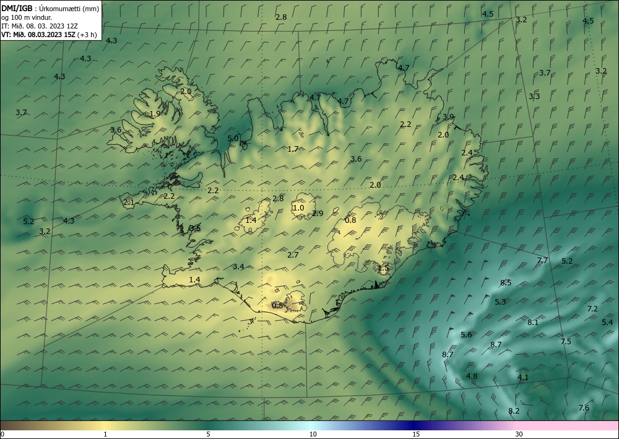Screen dimensions: 619x439
Task: Click the 7.5 value label
Action: pyautogui.click(x=566, y=342)
